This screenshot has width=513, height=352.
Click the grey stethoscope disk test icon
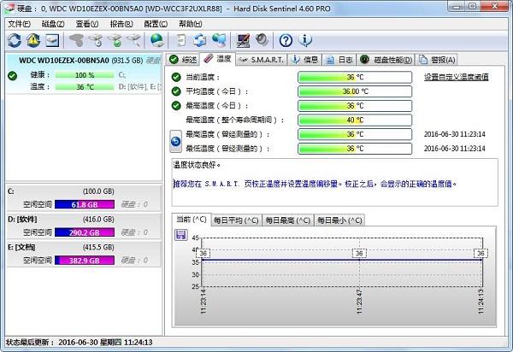76,40
